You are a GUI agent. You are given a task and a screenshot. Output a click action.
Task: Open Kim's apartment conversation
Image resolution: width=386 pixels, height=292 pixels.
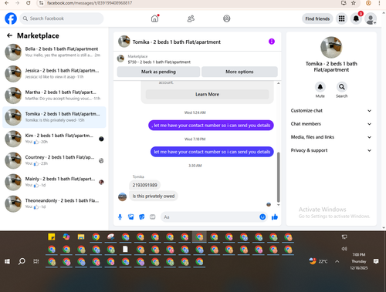coord(54,139)
